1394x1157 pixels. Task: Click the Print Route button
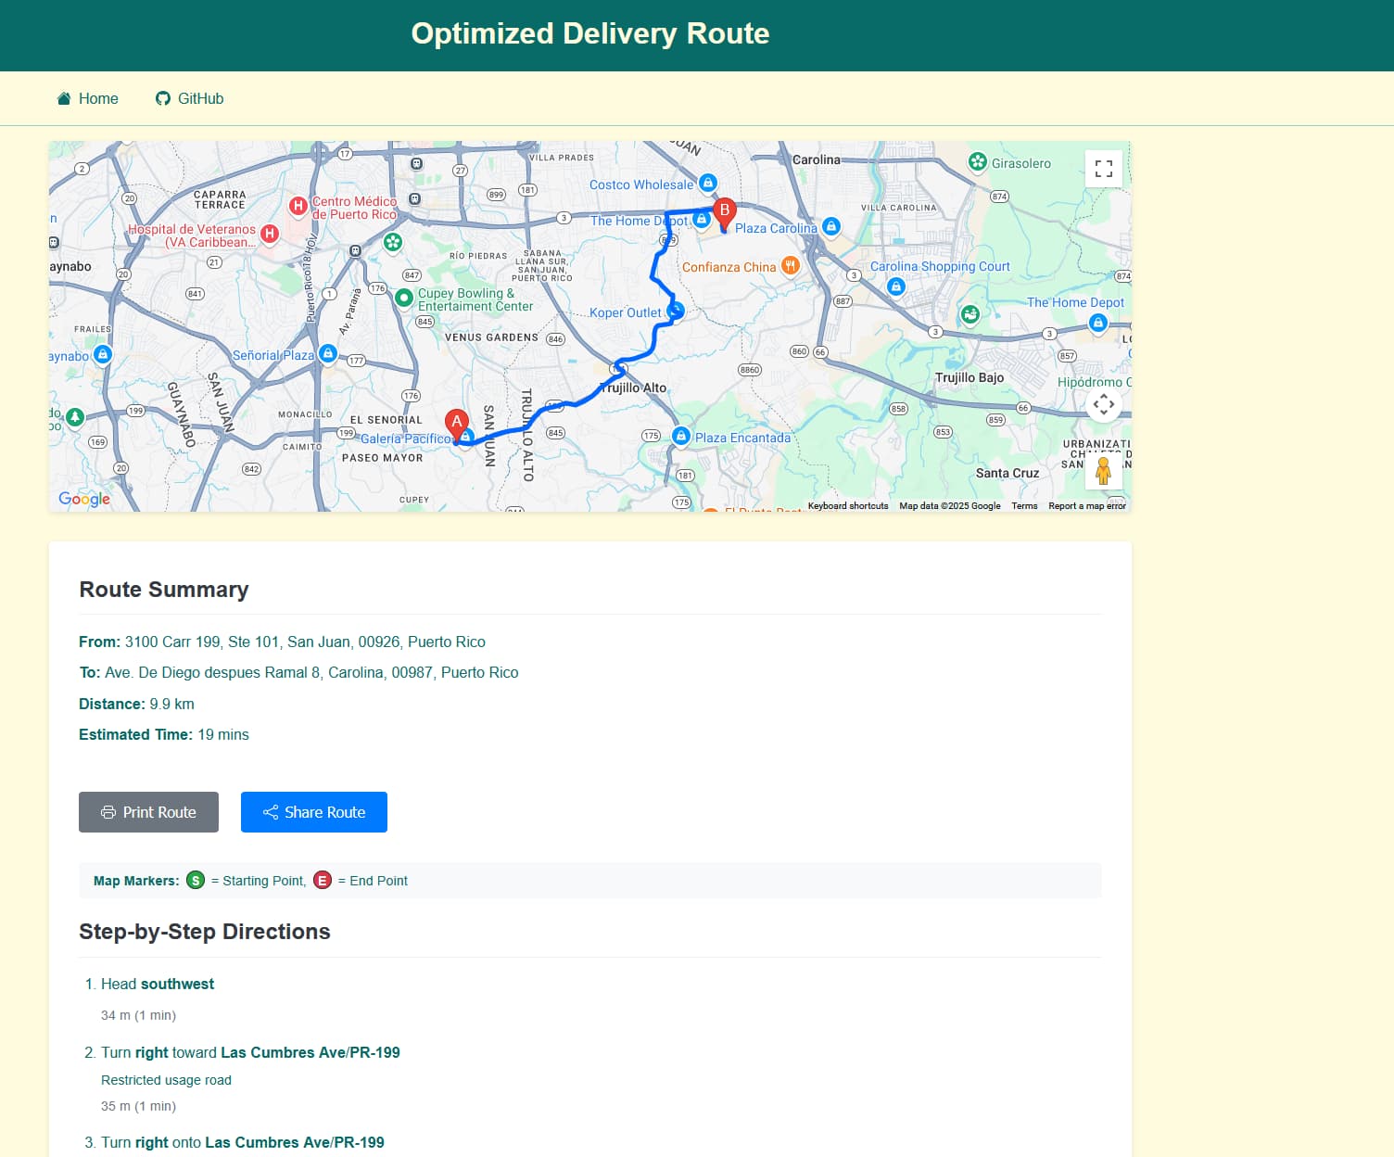[148, 812]
